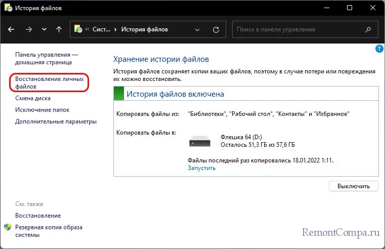
Task: Click the Forward navigation arrow
Action: [x=28, y=29]
